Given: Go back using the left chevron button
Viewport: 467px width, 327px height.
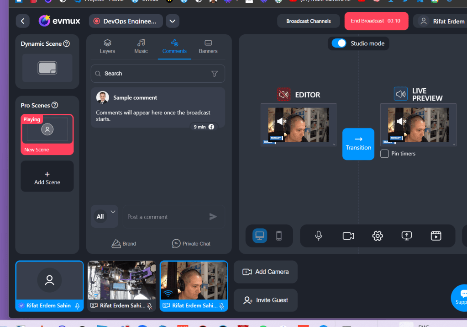Looking at the screenshot, I should point(23,21).
